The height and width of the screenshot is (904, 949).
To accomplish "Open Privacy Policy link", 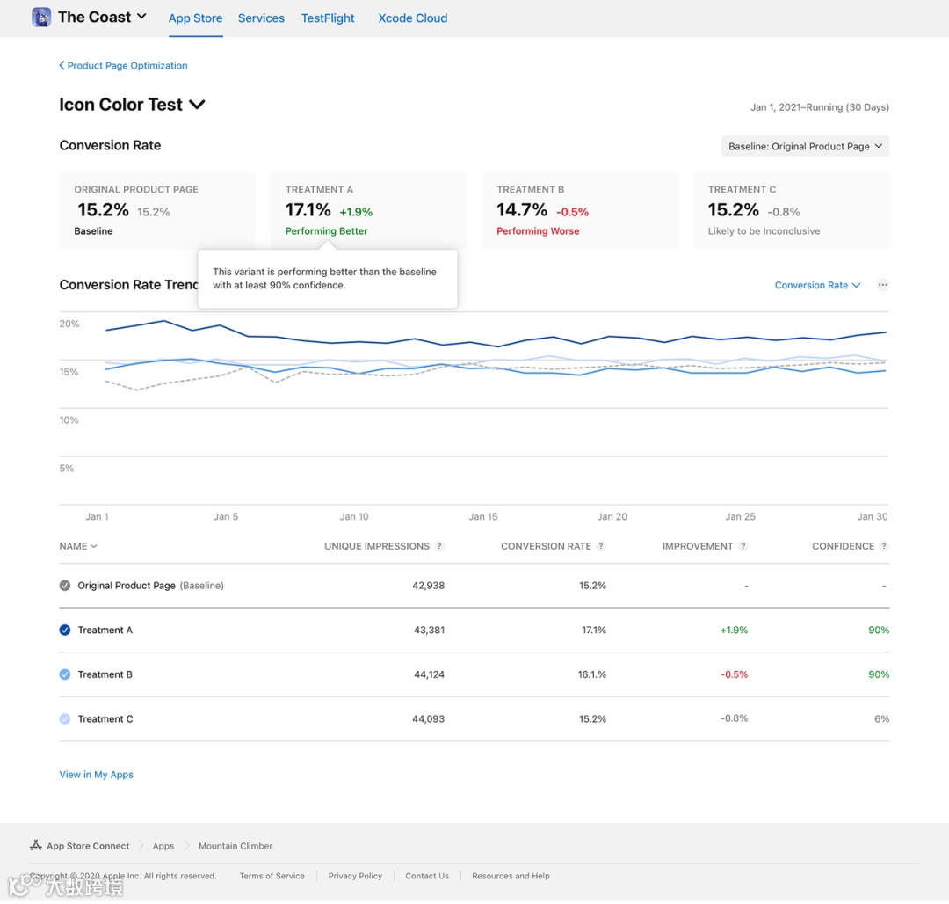I will 355,876.
